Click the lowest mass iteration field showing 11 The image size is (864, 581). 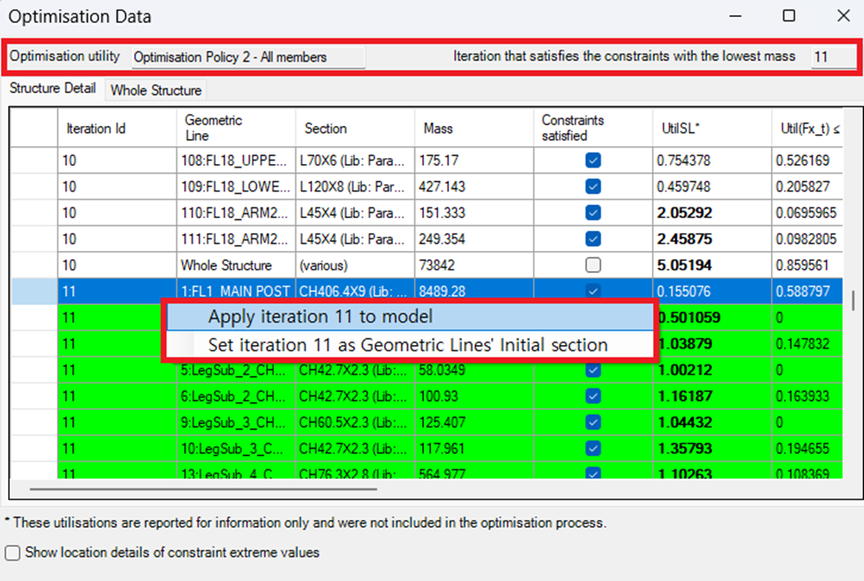tap(832, 57)
